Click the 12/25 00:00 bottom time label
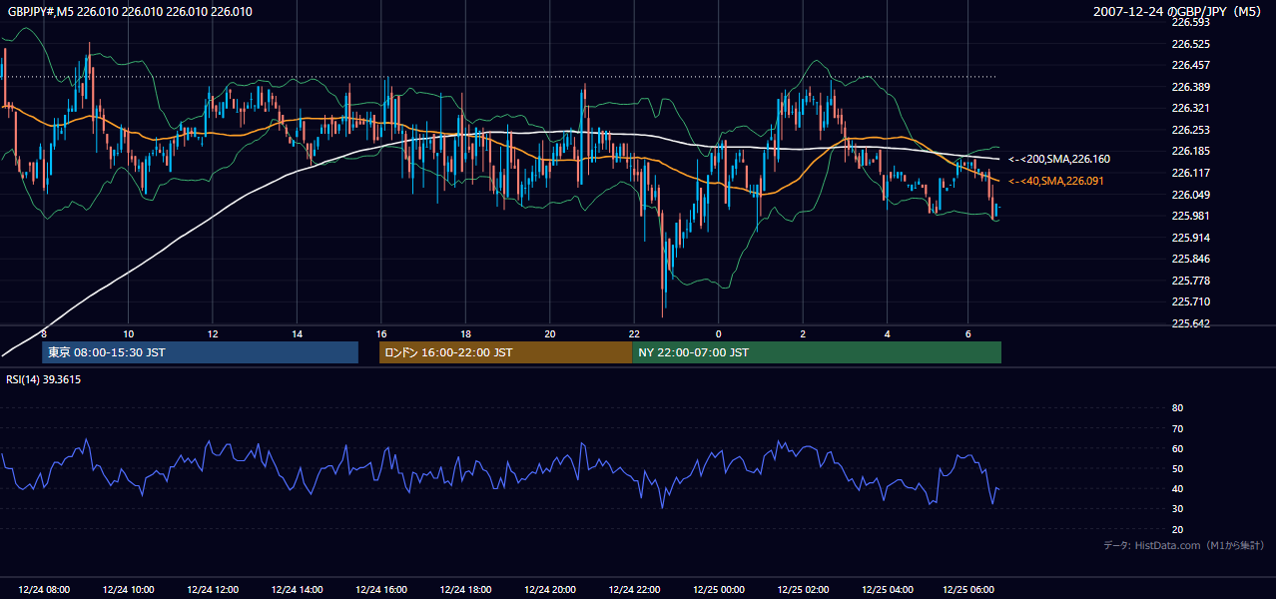The height and width of the screenshot is (599, 1276). point(718,590)
